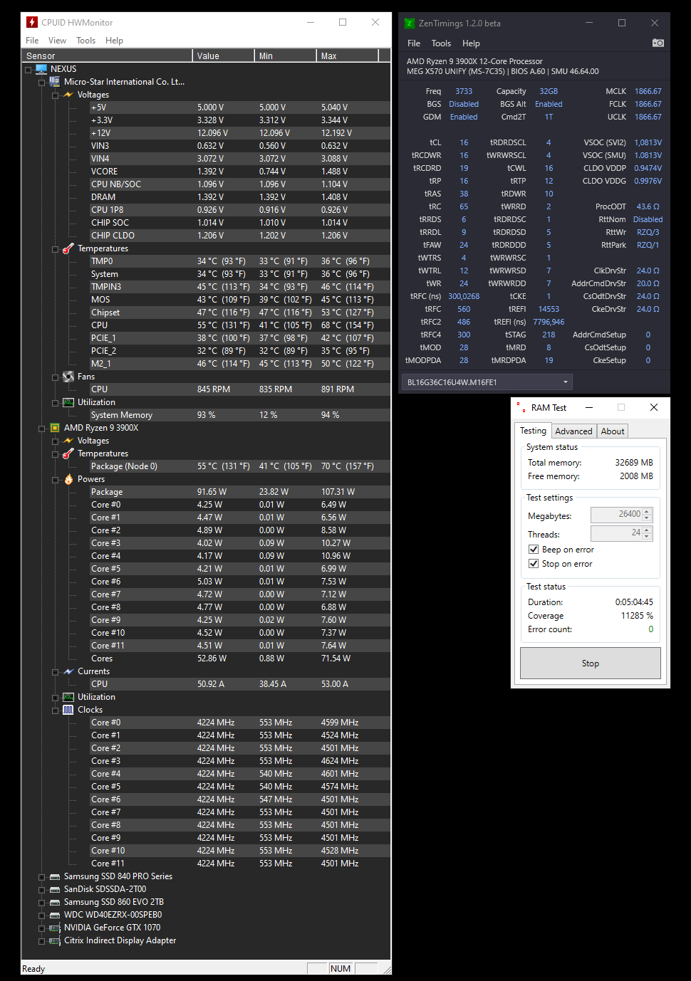The width and height of the screenshot is (691, 981).
Task: Uncheck the Beep on error option
Action: [x=534, y=549]
